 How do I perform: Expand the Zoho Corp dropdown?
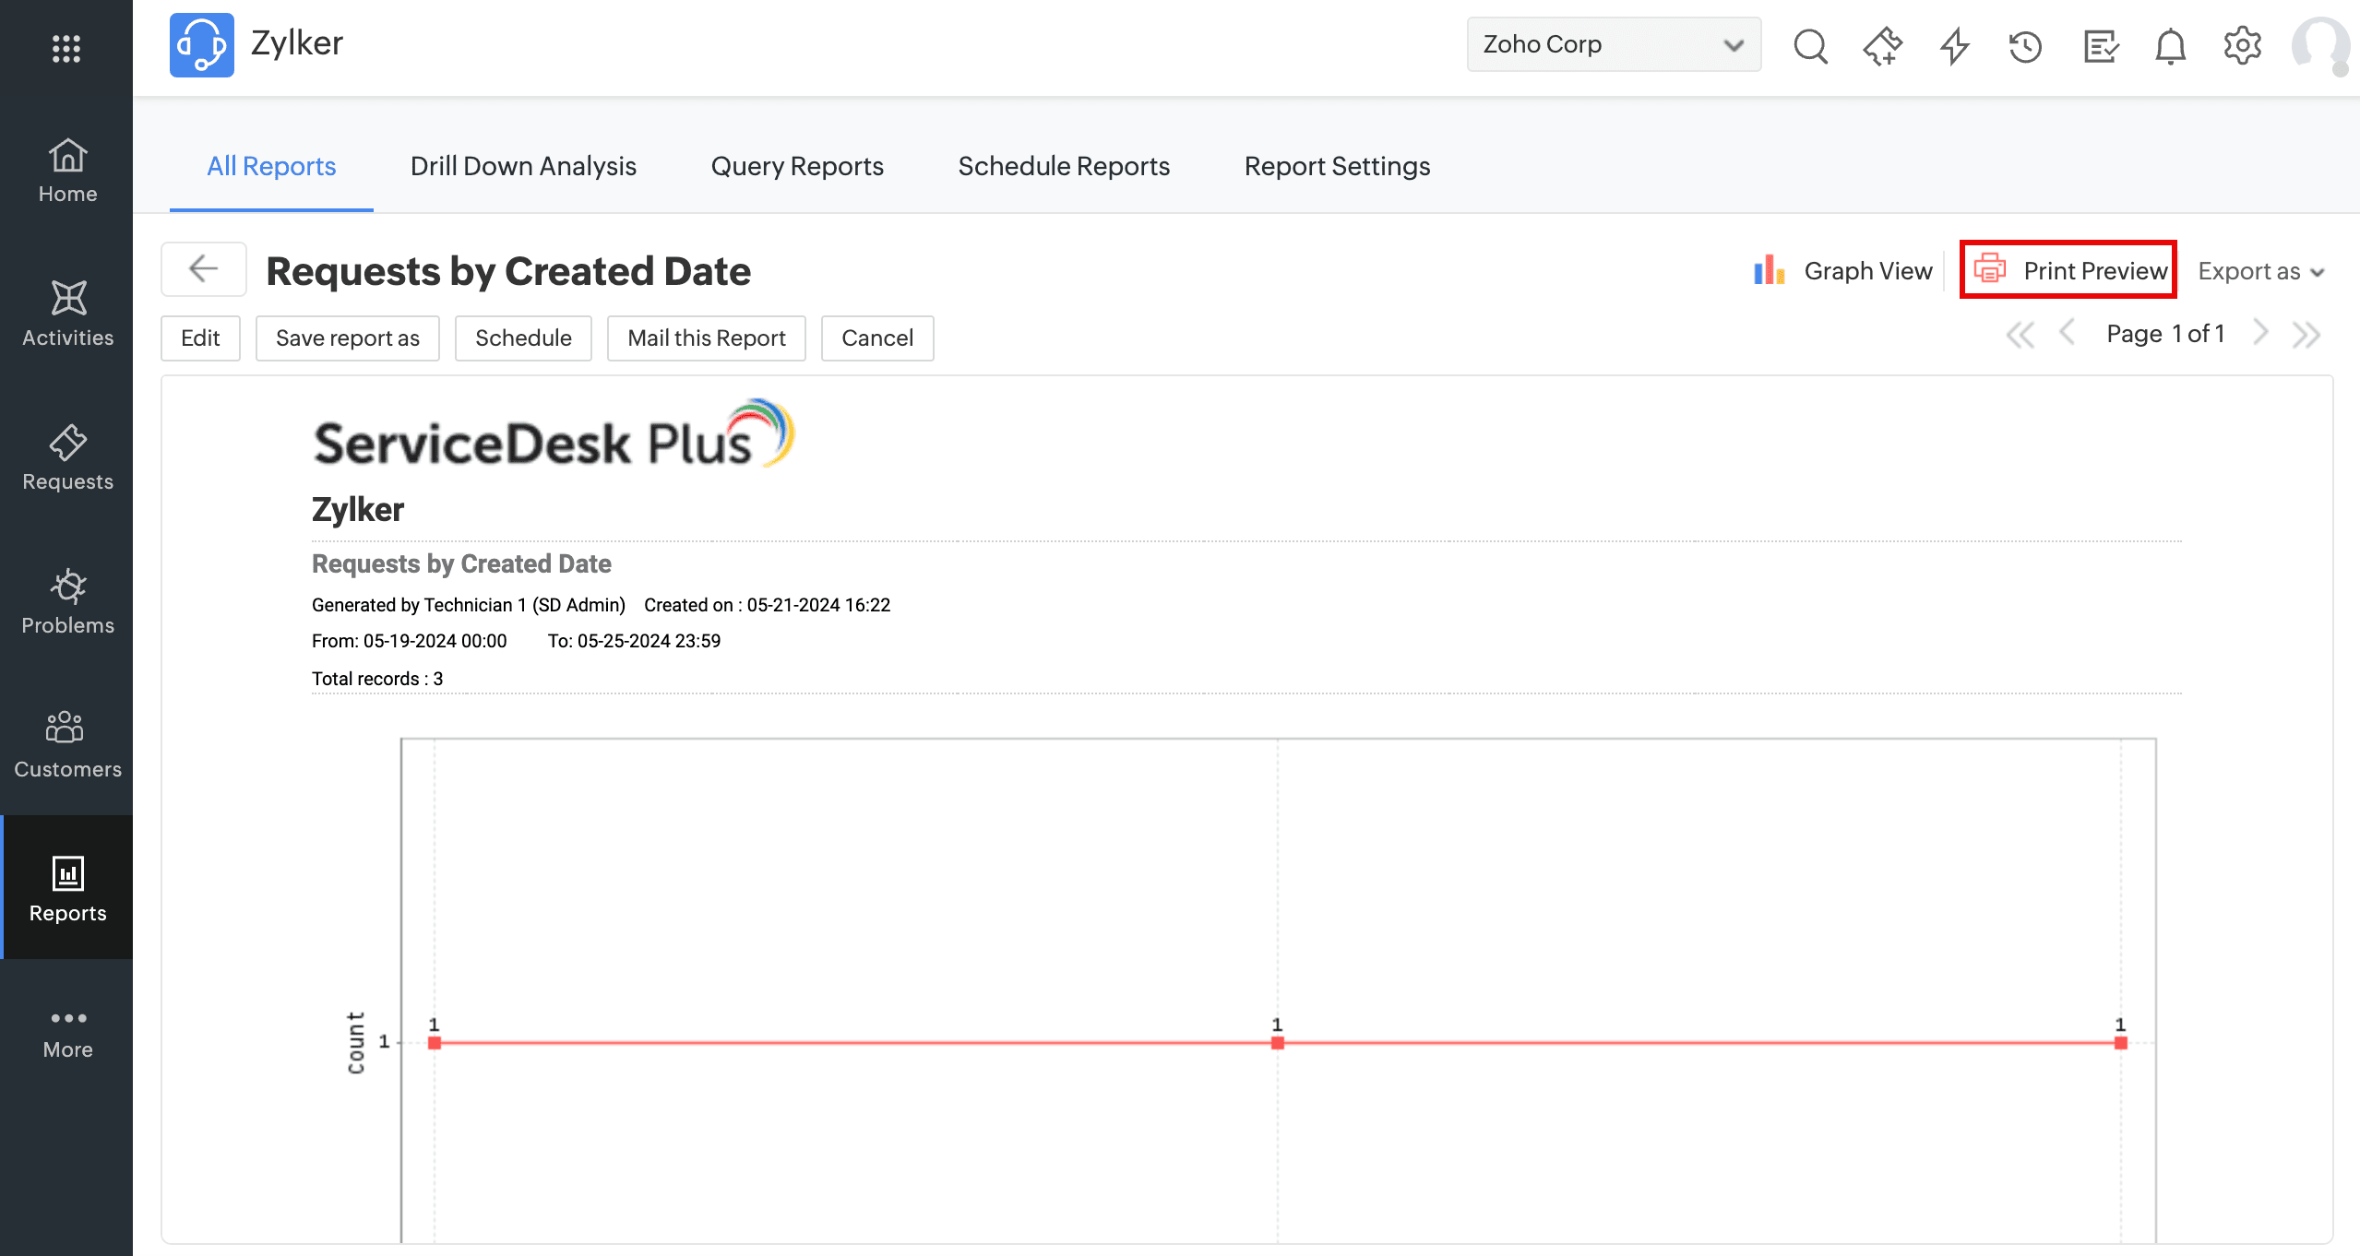pos(1613,44)
